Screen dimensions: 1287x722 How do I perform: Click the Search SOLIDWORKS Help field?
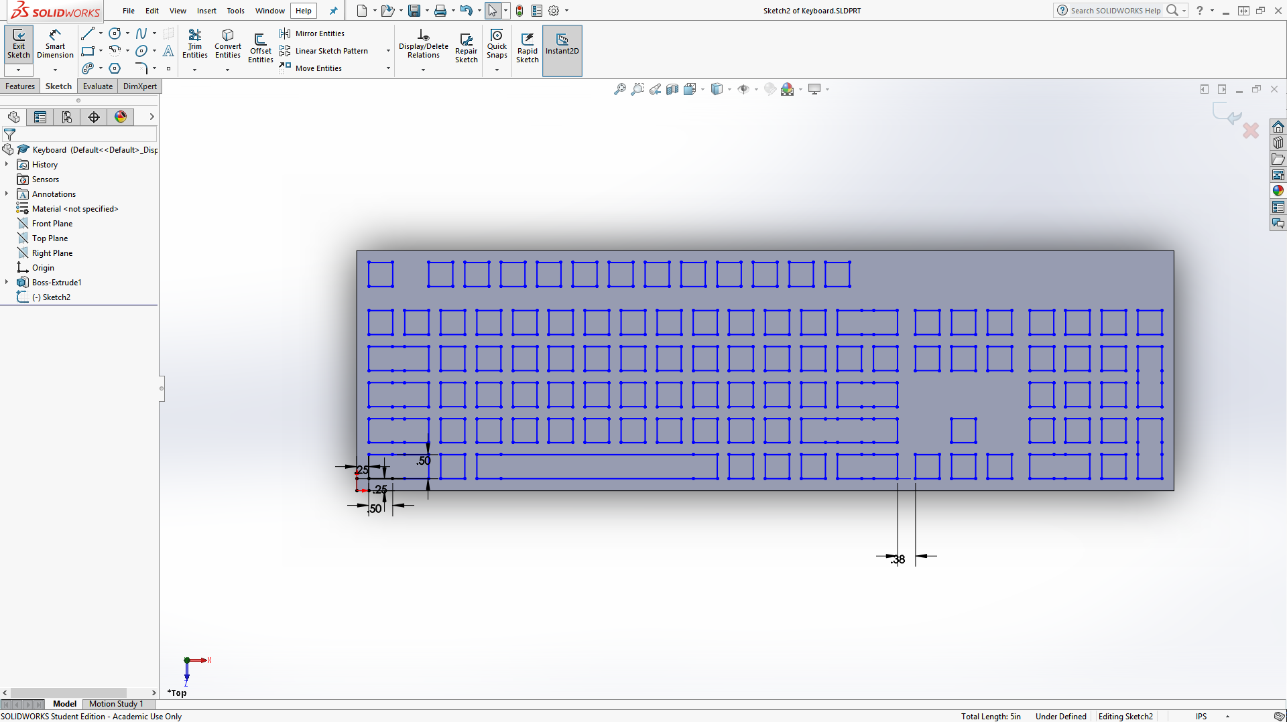point(1115,11)
